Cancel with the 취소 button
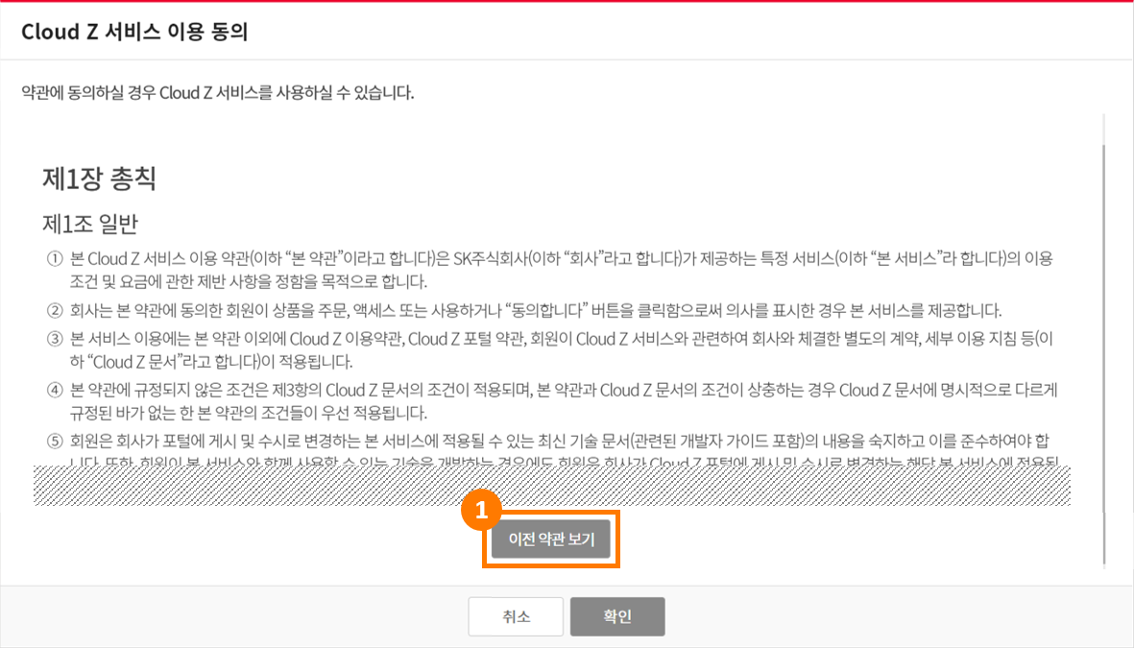This screenshot has width=1134, height=648. point(516,616)
